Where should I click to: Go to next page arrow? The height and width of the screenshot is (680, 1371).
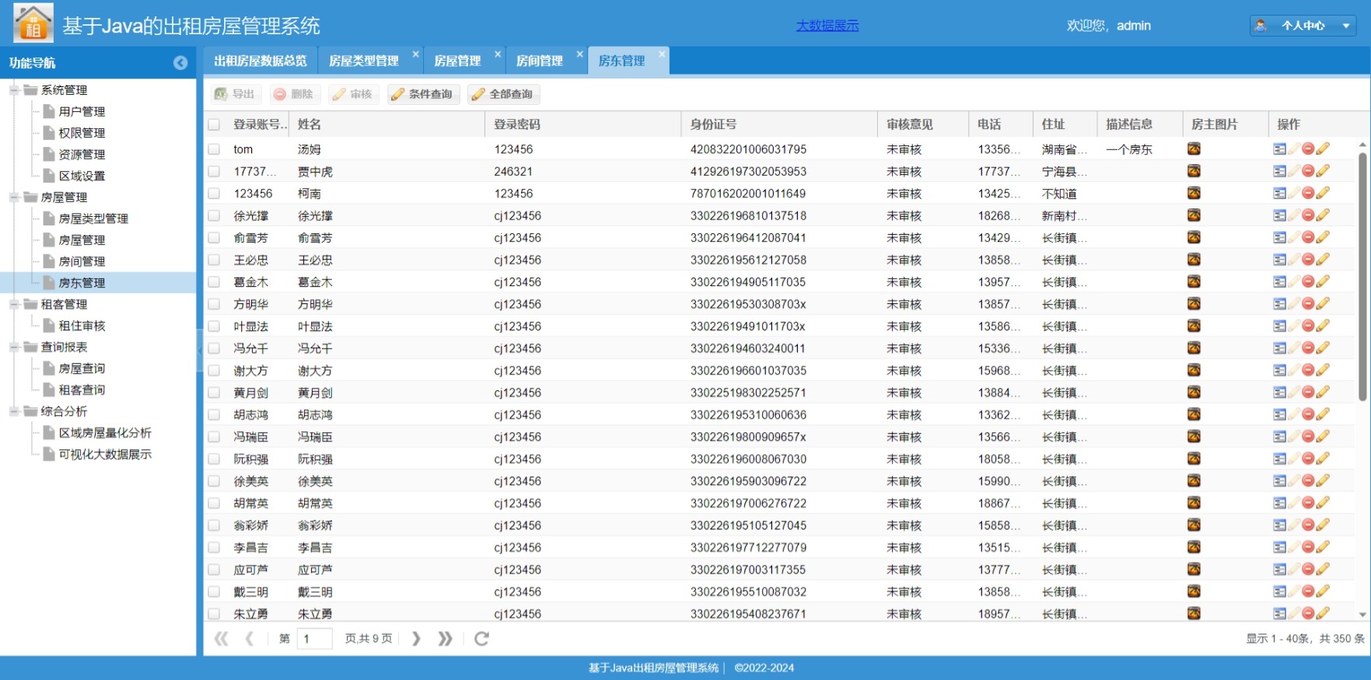(416, 639)
